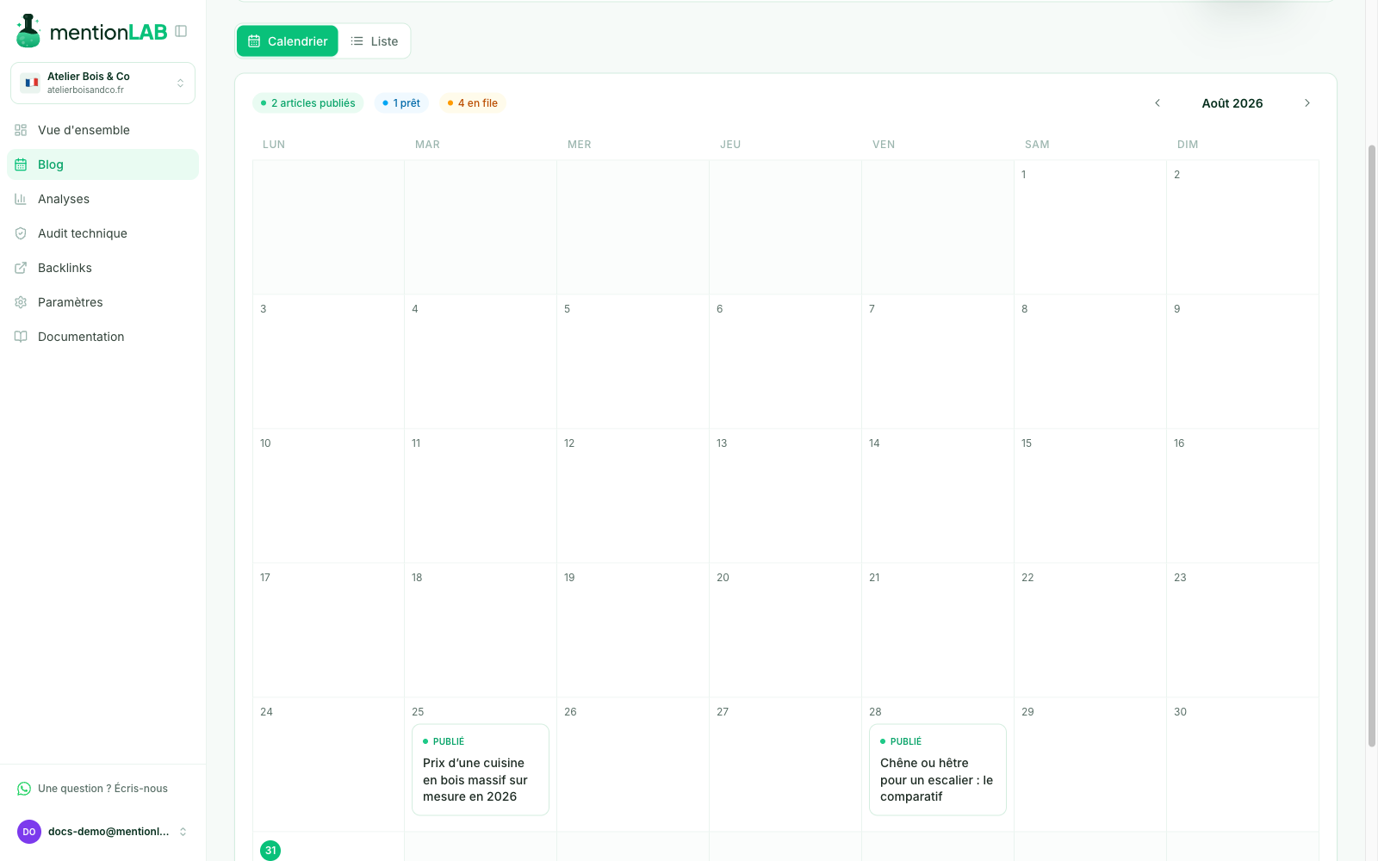Click the Backlinks external link icon

click(21, 268)
